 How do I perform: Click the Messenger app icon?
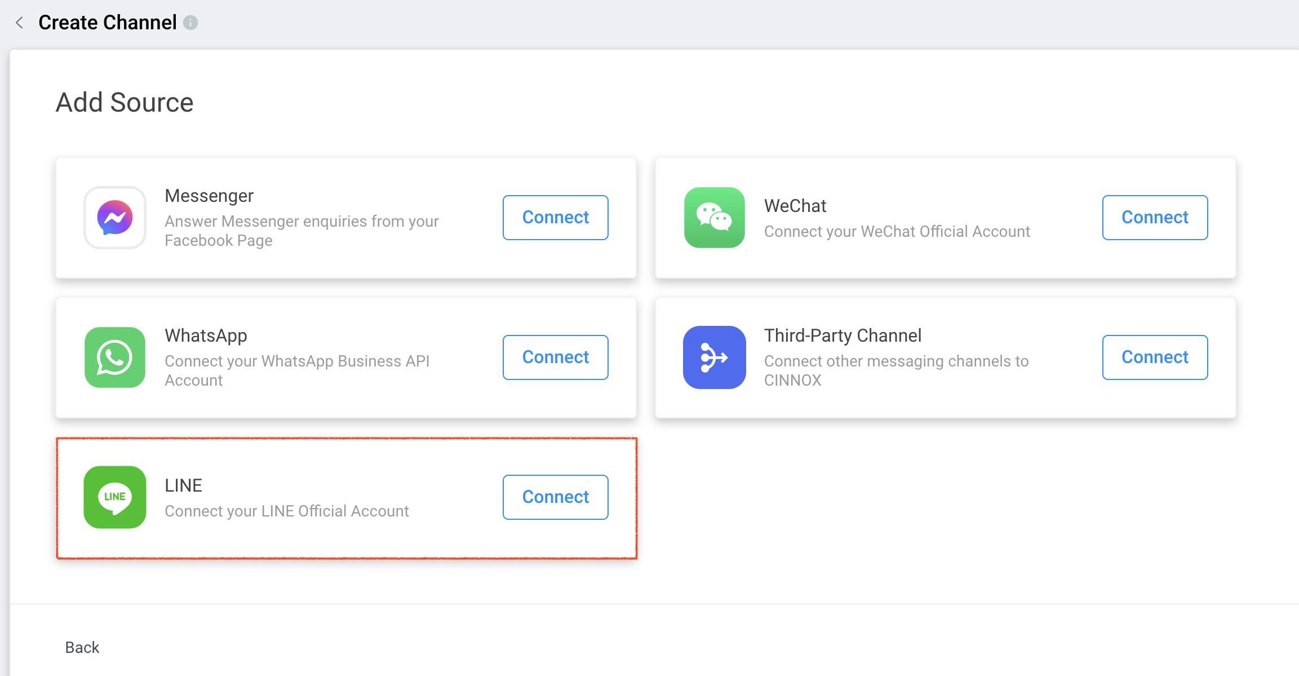point(115,218)
